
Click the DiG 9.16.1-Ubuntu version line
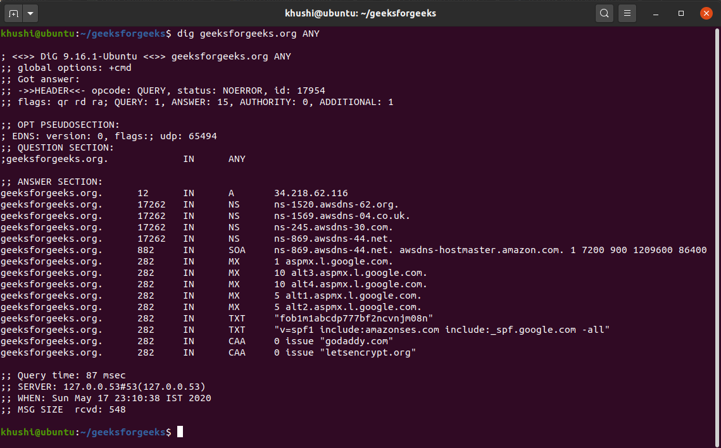[146, 56]
